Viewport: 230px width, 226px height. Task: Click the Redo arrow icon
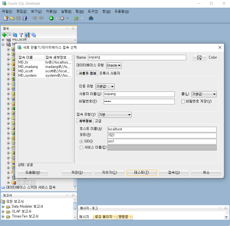point(41,18)
